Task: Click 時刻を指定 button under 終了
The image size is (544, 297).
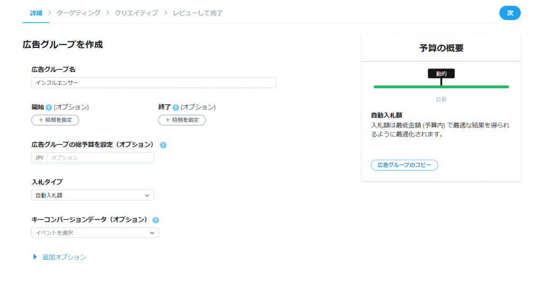Action: click(x=182, y=120)
